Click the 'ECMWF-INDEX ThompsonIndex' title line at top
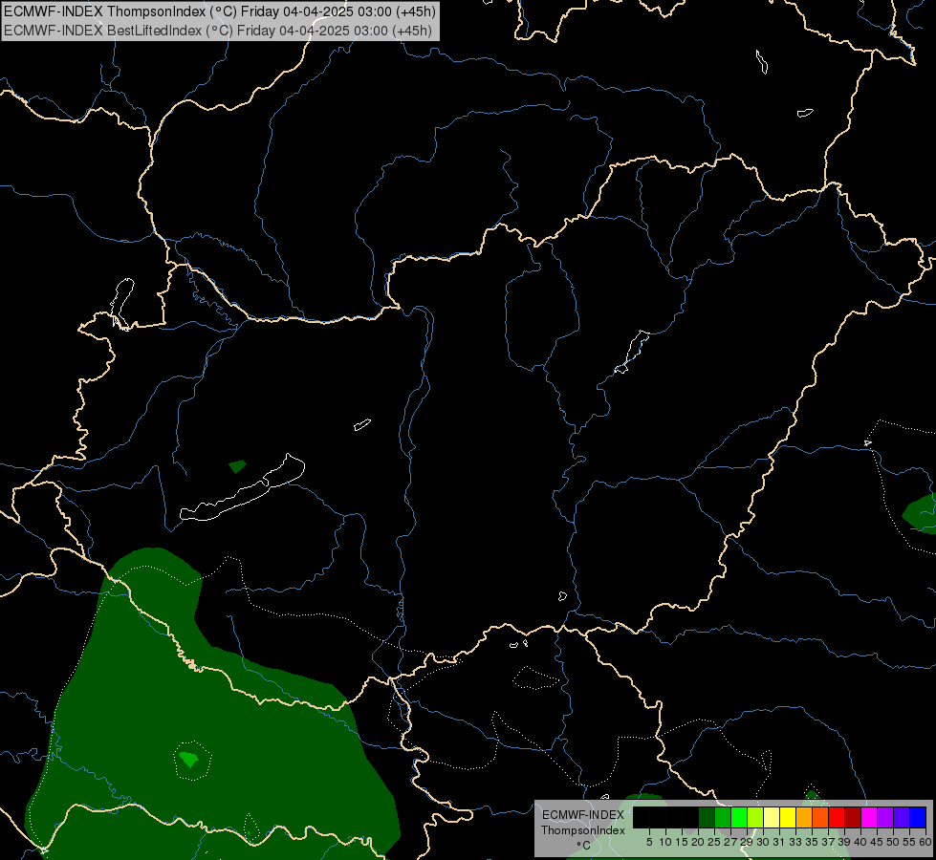This screenshot has width=936, height=860. click(x=220, y=11)
